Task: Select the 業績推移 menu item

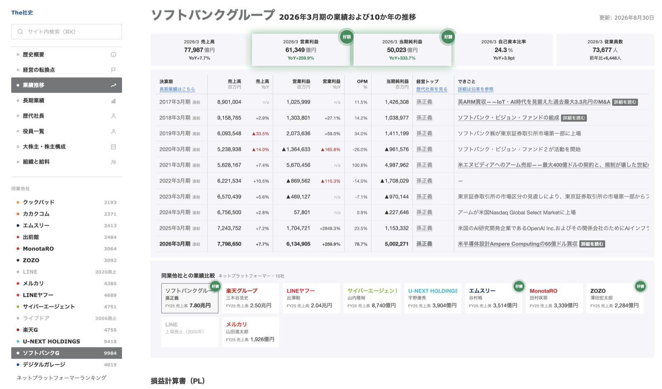Action: pyautogui.click(x=67, y=85)
